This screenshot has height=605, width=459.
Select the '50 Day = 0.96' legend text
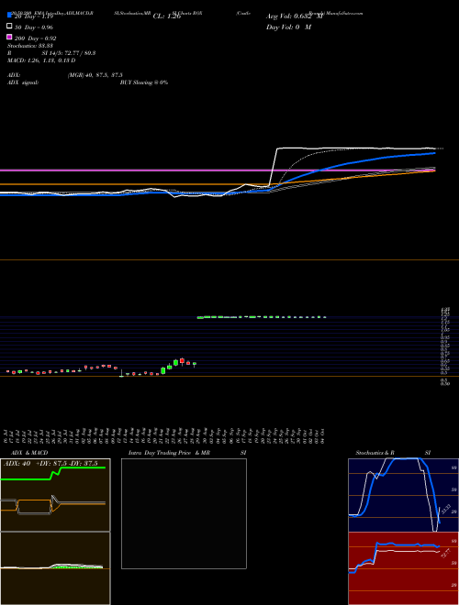35,27
